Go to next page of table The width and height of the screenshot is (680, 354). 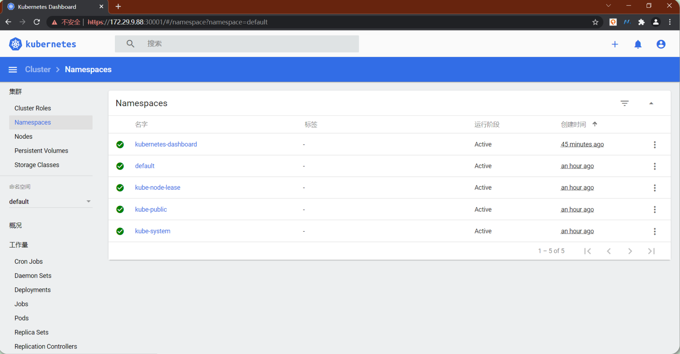tap(630, 251)
